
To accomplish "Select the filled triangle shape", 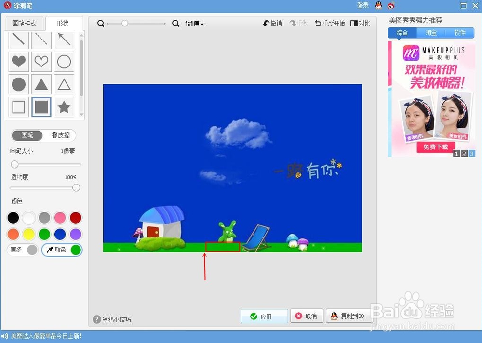I will click(41, 84).
